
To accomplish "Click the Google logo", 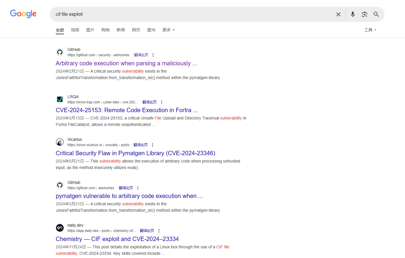I will click(23, 14).
